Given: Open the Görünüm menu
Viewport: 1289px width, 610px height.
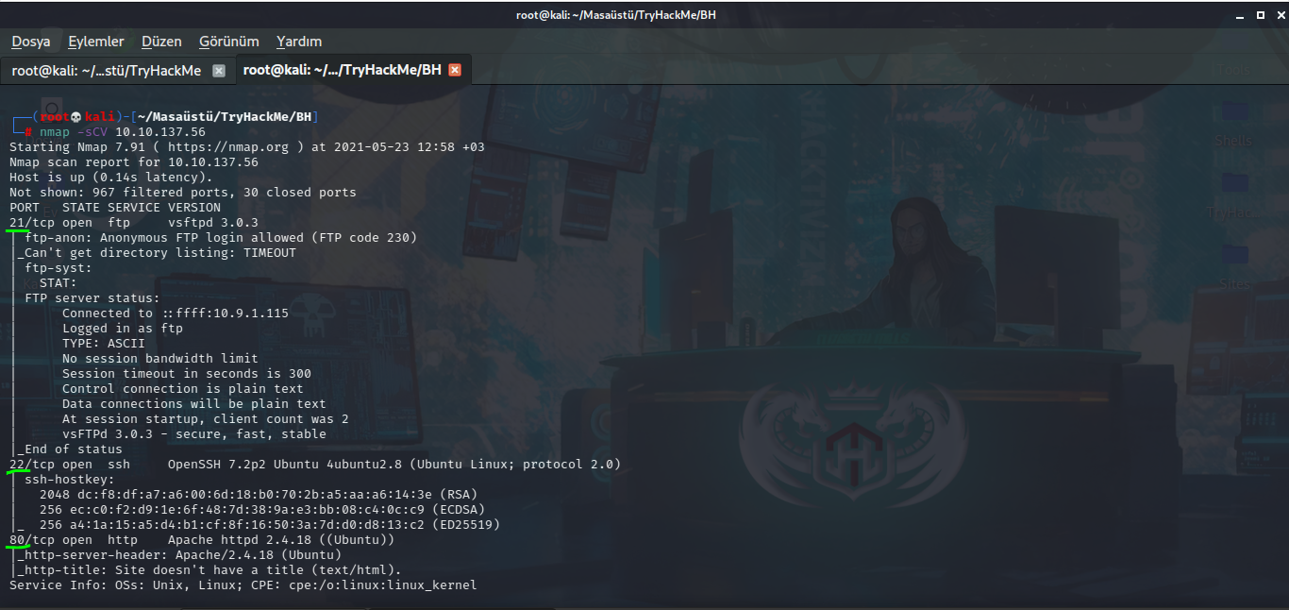Looking at the screenshot, I should coord(229,42).
